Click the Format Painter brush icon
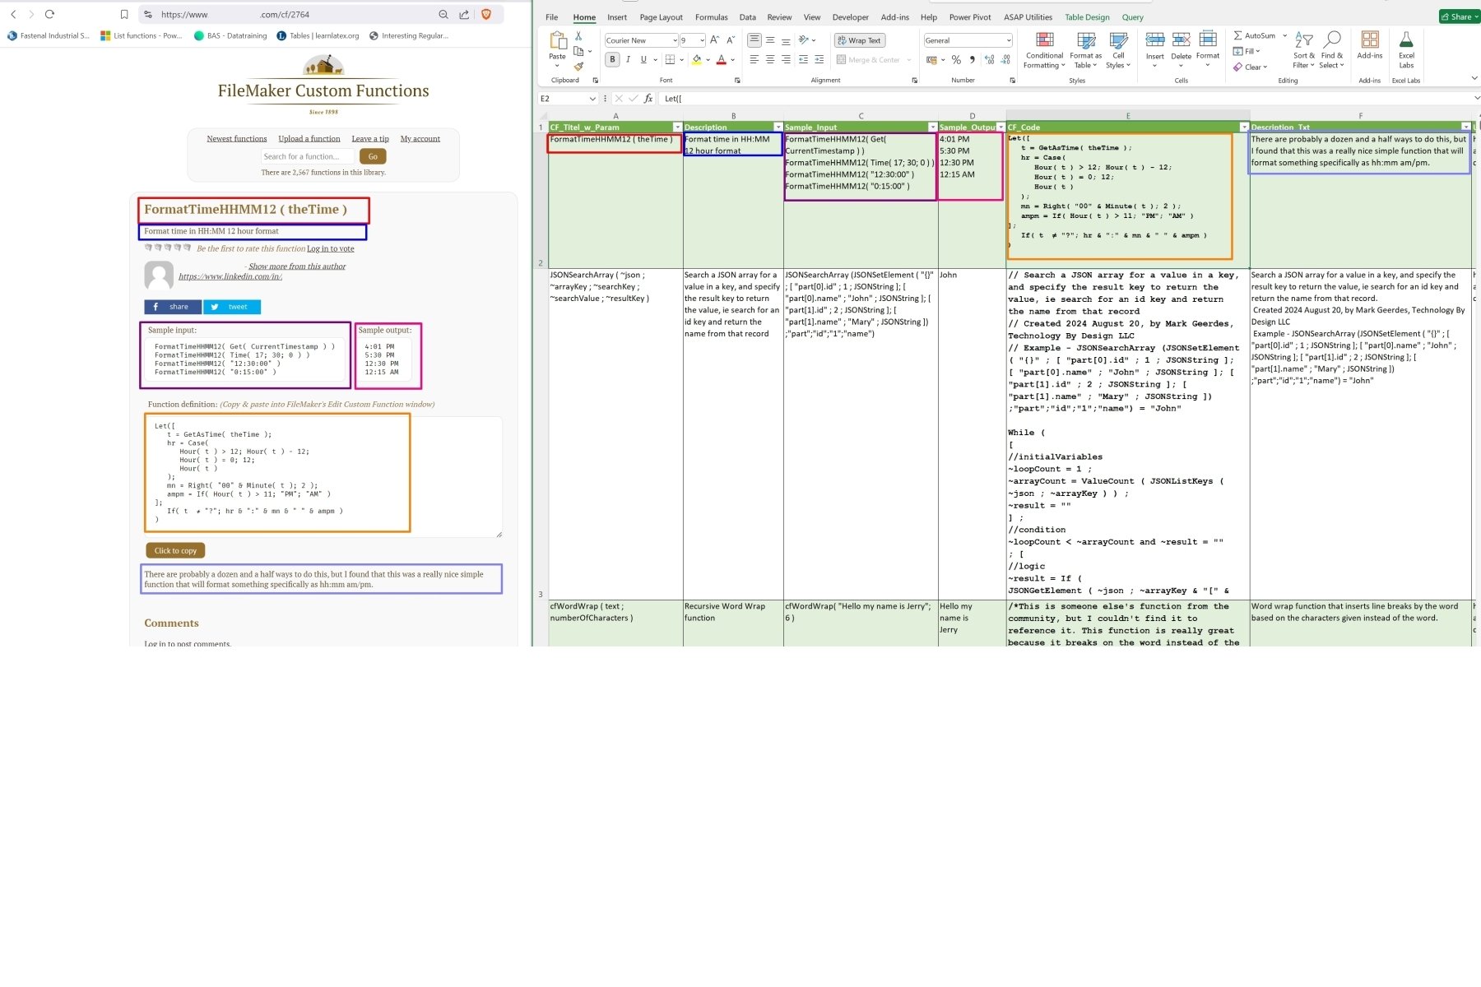 click(x=578, y=66)
